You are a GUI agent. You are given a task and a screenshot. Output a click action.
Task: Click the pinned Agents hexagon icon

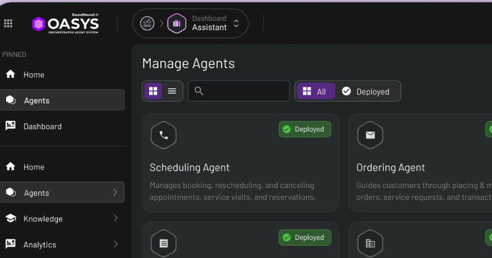pos(11,100)
